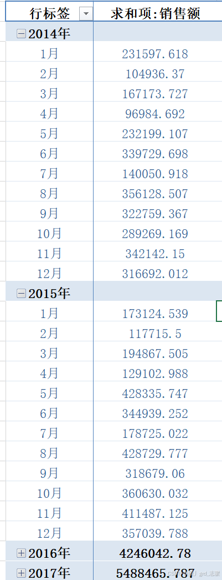Select the 2017年 row label

tap(49, 573)
